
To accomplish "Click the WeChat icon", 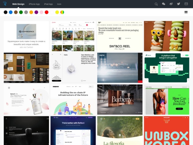I will tap(164, 4).
